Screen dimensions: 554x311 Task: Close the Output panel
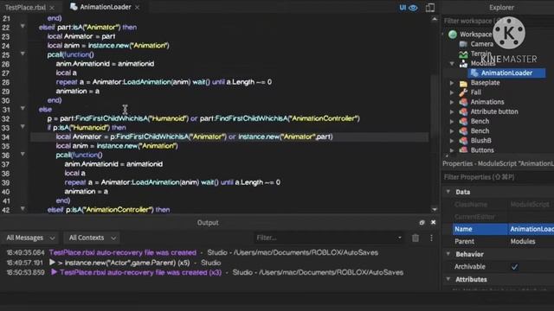[433, 223]
